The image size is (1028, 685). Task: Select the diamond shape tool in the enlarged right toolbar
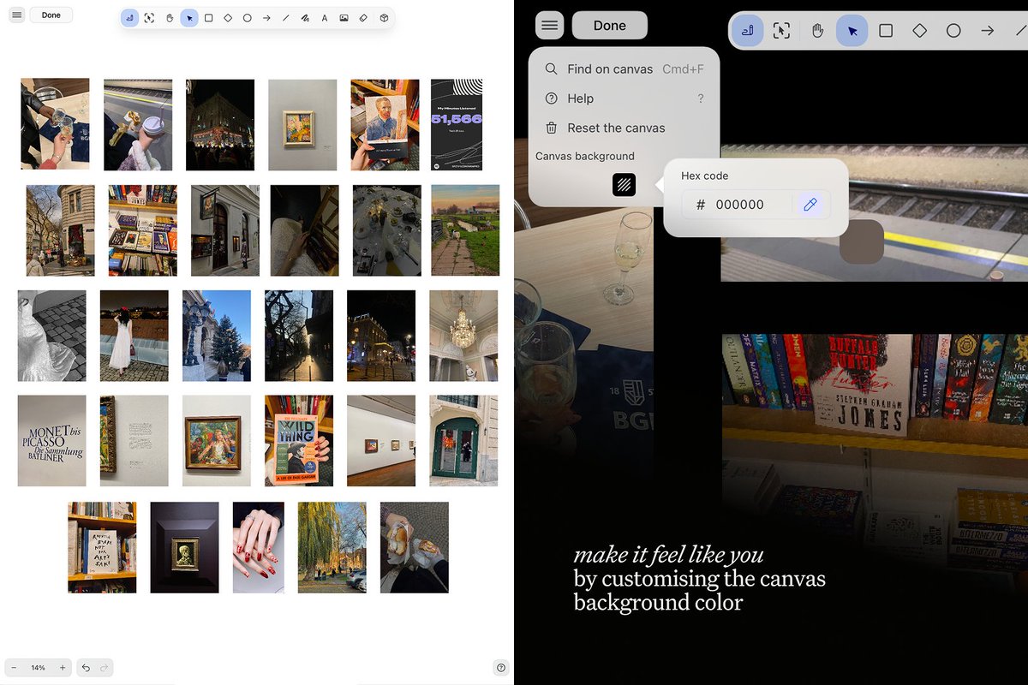[919, 31]
